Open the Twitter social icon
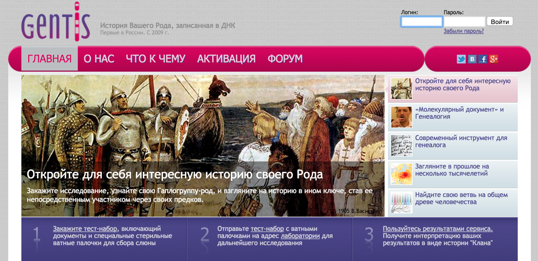538x261 pixels. pos(461,59)
